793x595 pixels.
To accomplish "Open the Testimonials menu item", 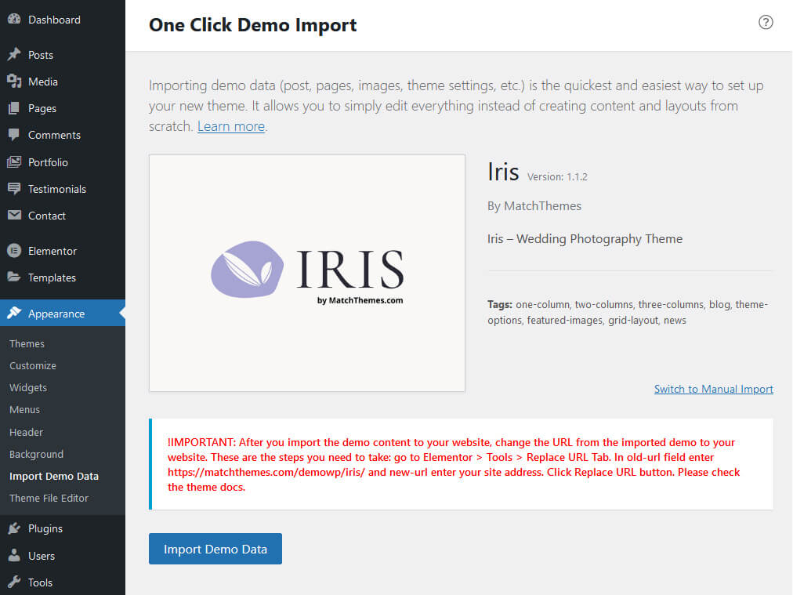I will 56,189.
